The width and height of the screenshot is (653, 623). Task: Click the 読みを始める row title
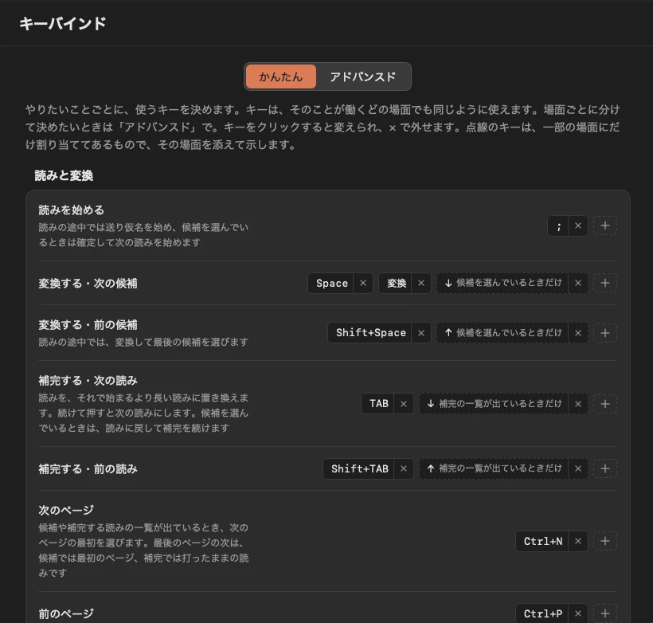71,210
